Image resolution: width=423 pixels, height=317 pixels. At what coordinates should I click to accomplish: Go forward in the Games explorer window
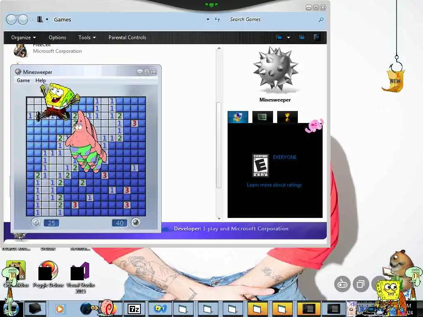[23, 19]
